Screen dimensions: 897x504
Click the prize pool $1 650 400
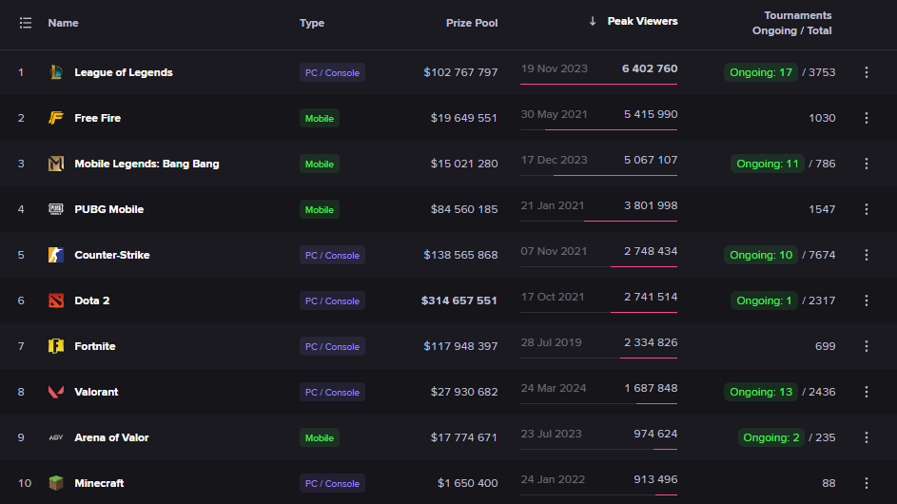click(467, 483)
